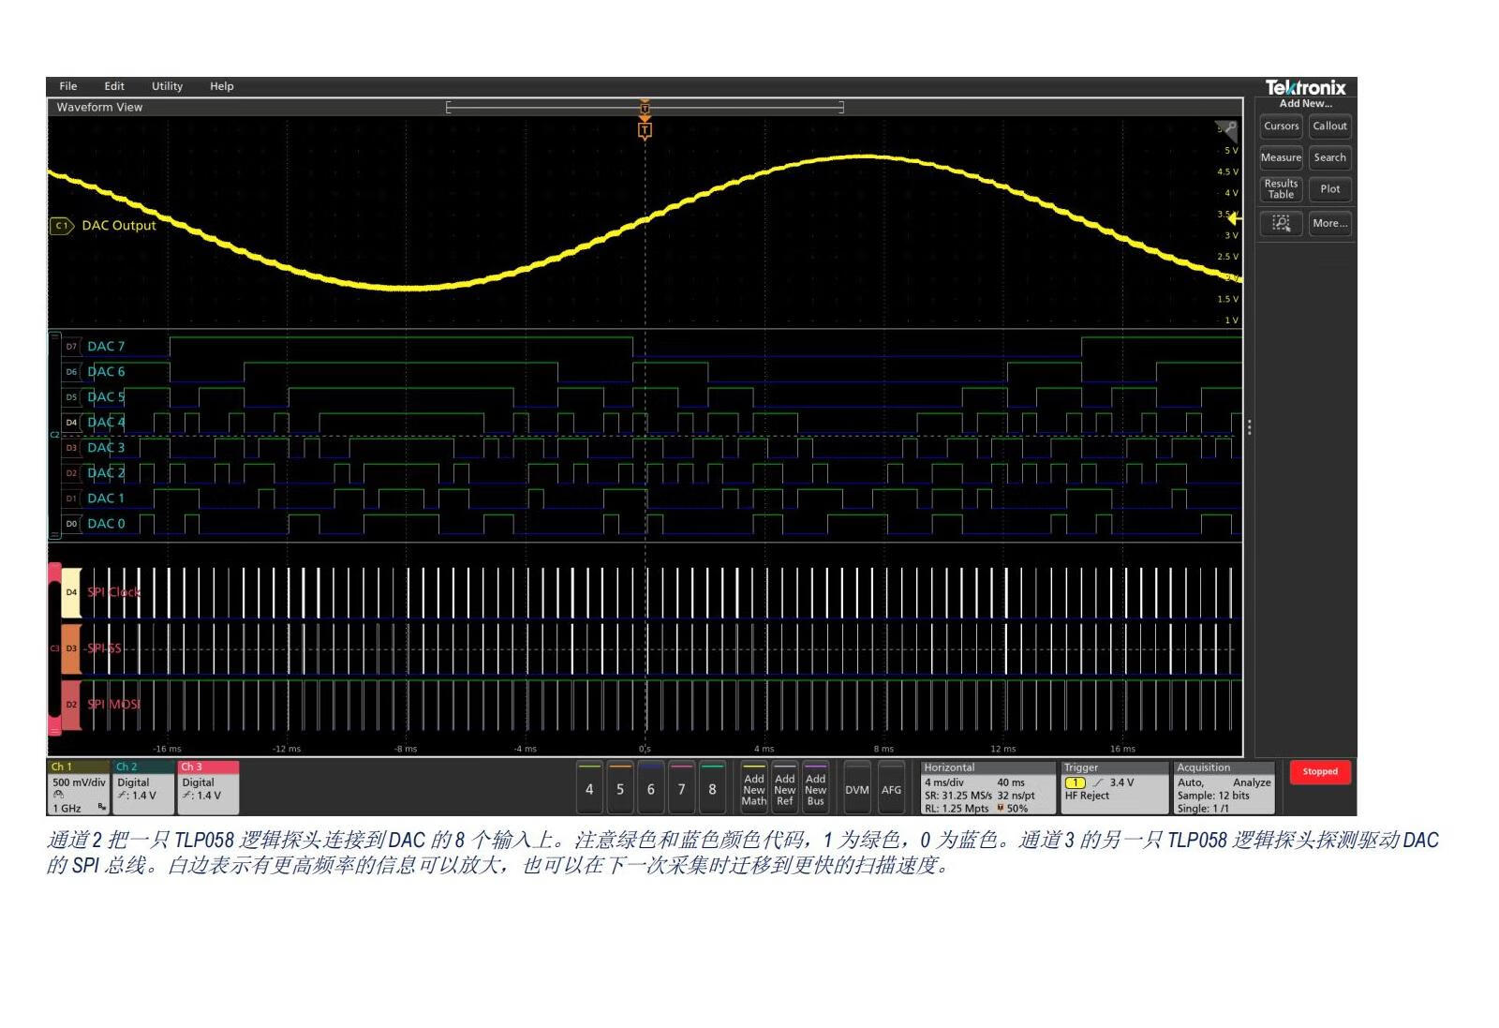
Task: Click the waveform view zoom corner icon
Action: pyautogui.click(x=1226, y=127)
